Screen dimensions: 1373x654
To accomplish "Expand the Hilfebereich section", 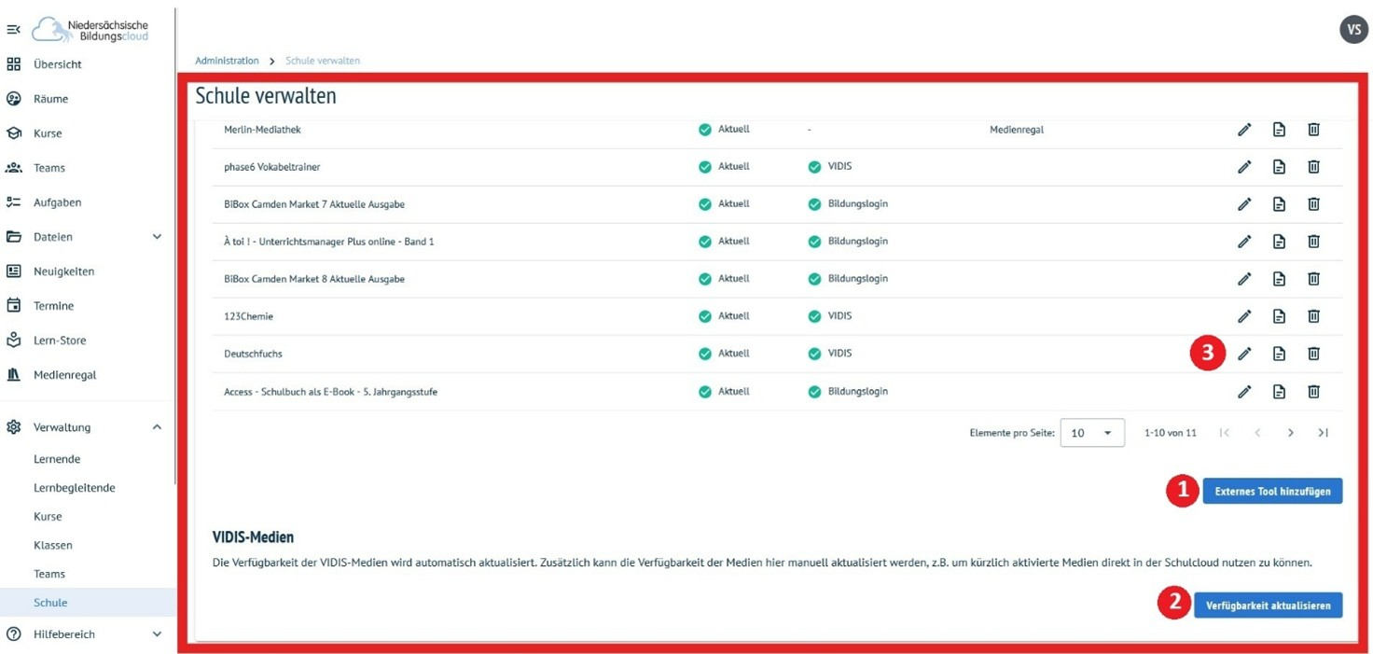I will [x=157, y=634].
